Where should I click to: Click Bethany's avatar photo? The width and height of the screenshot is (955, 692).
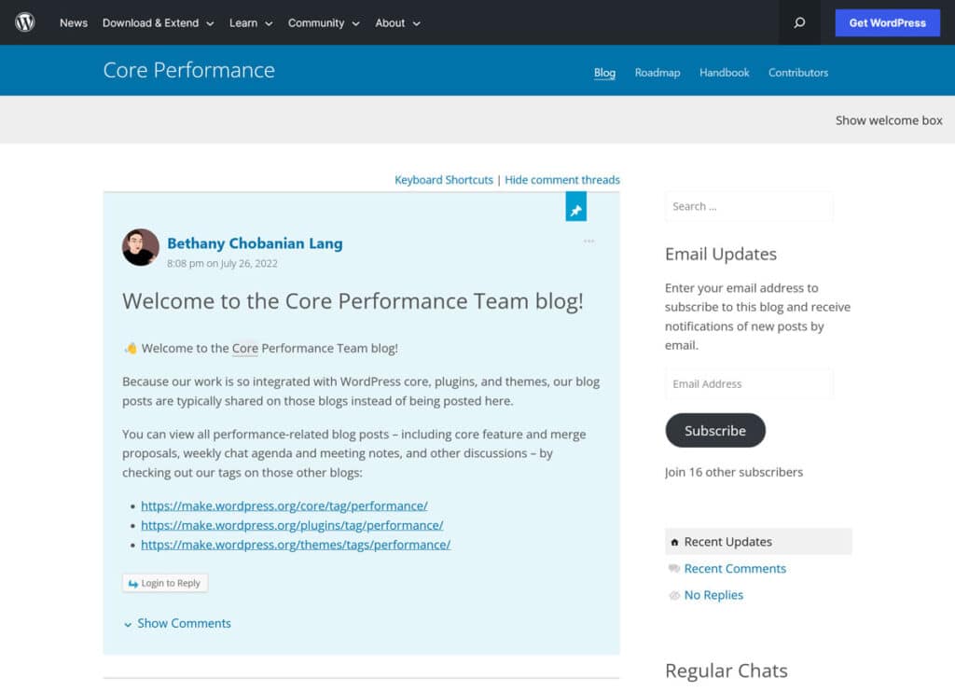pyautogui.click(x=140, y=247)
